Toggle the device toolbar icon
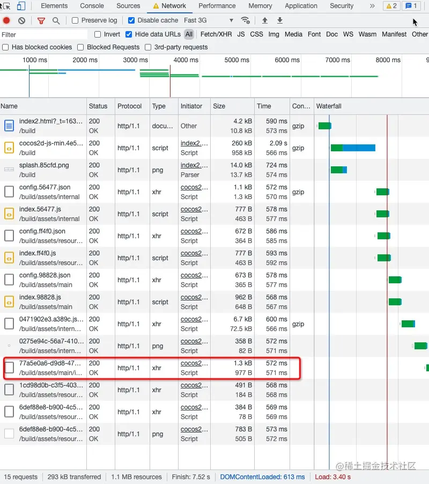429x484 pixels. tap(21, 6)
